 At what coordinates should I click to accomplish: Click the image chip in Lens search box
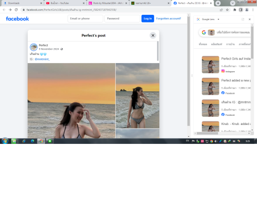[211, 32]
